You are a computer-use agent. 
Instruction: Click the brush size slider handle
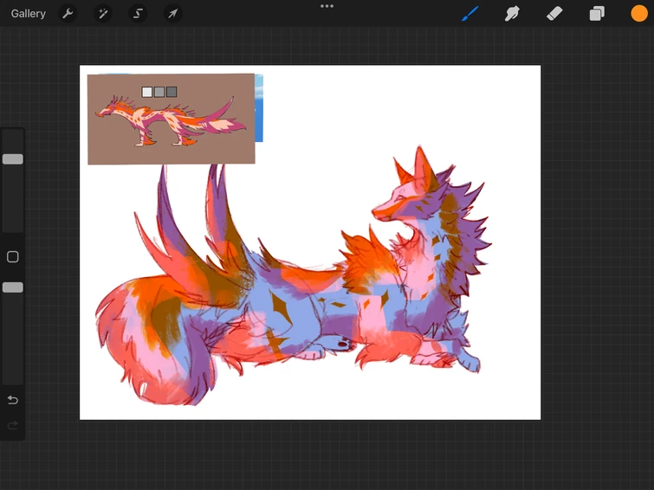[x=13, y=159]
